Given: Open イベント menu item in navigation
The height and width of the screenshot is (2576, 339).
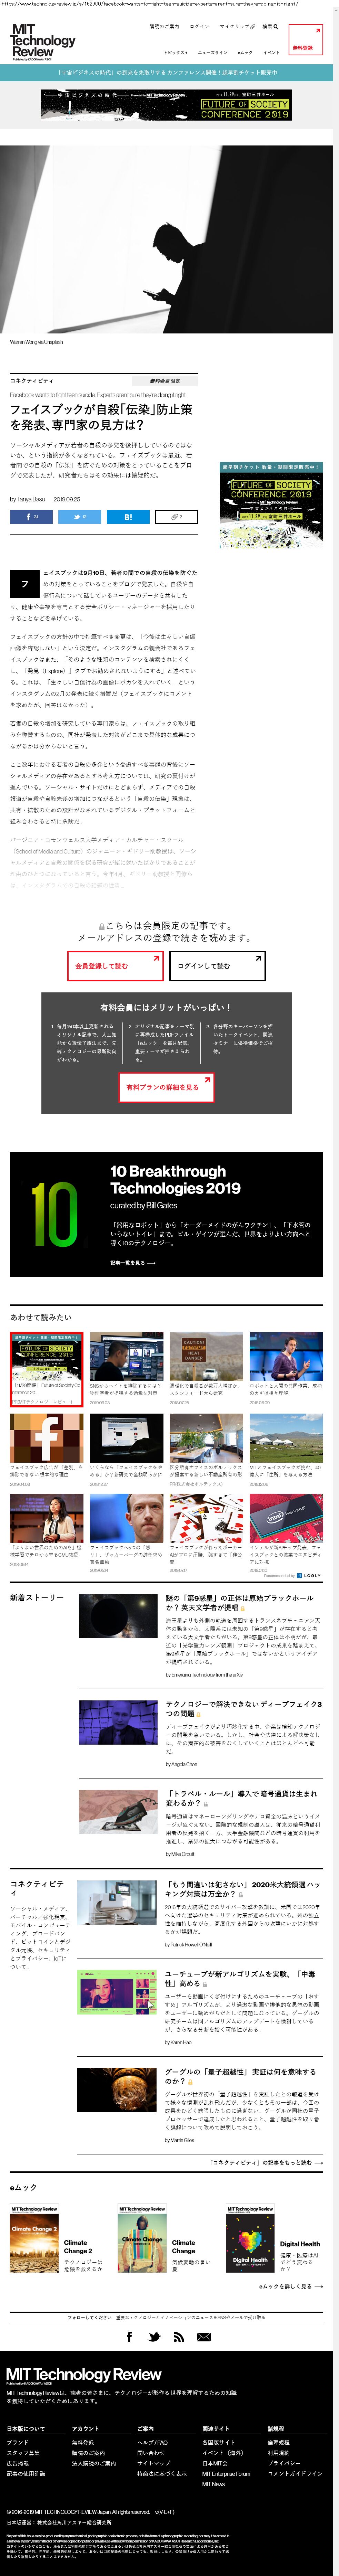Looking at the screenshot, I should pyautogui.click(x=271, y=52).
